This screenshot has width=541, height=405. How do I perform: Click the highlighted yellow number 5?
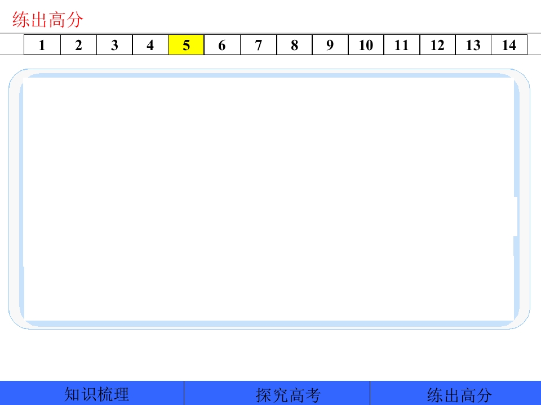187,45
